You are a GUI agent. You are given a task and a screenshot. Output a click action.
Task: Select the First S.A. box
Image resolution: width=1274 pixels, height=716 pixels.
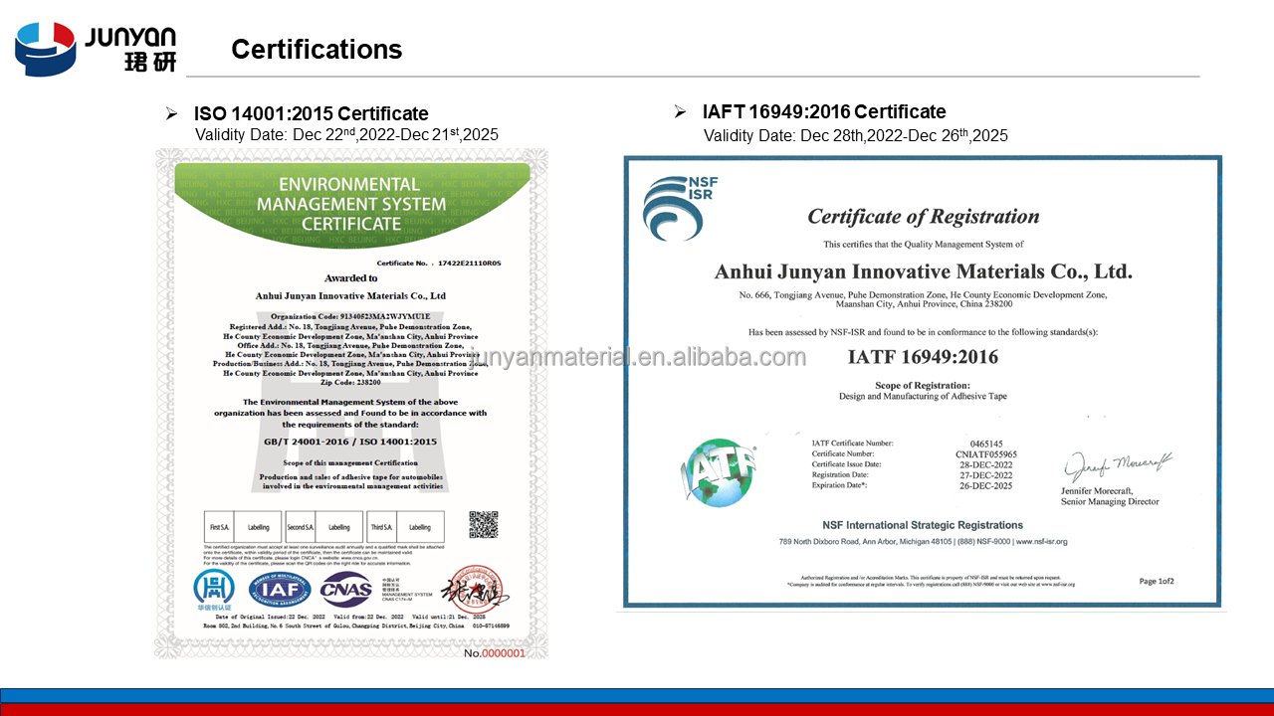tap(220, 527)
